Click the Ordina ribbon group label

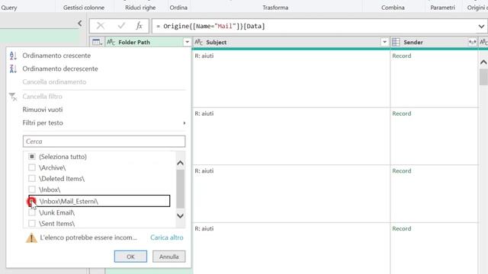178,8
